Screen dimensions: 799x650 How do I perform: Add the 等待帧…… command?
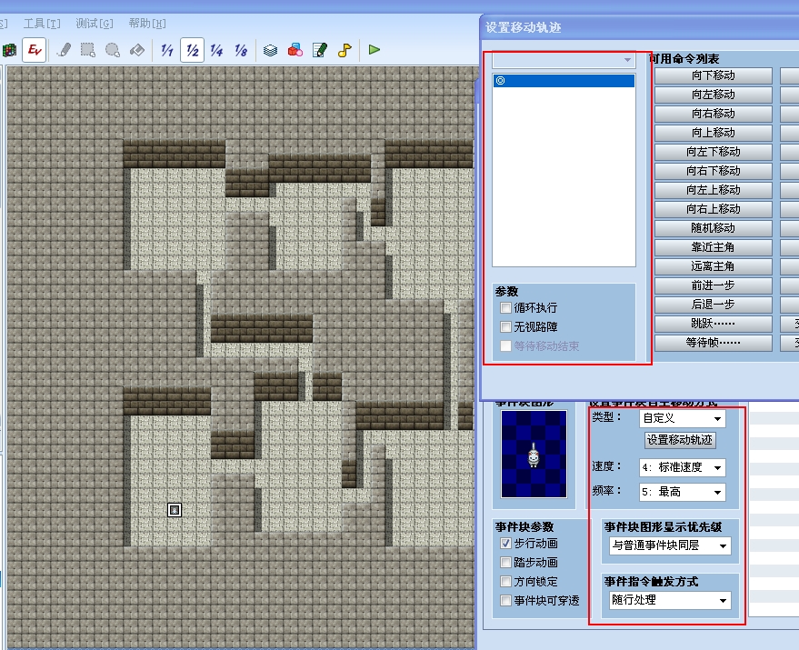[x=713, y=343]
